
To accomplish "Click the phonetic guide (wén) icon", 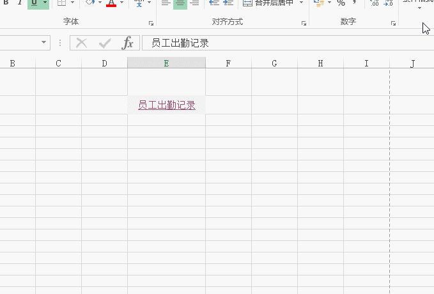I will click(x=139, y=3).
